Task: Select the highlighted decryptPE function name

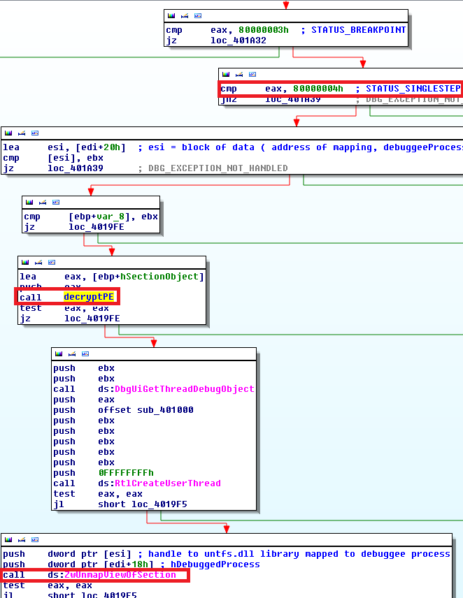Action: click(x=89, y=297)
